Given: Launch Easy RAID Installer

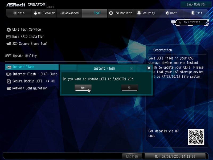Looking at the screenshot, I should click(x=28, y=37).
